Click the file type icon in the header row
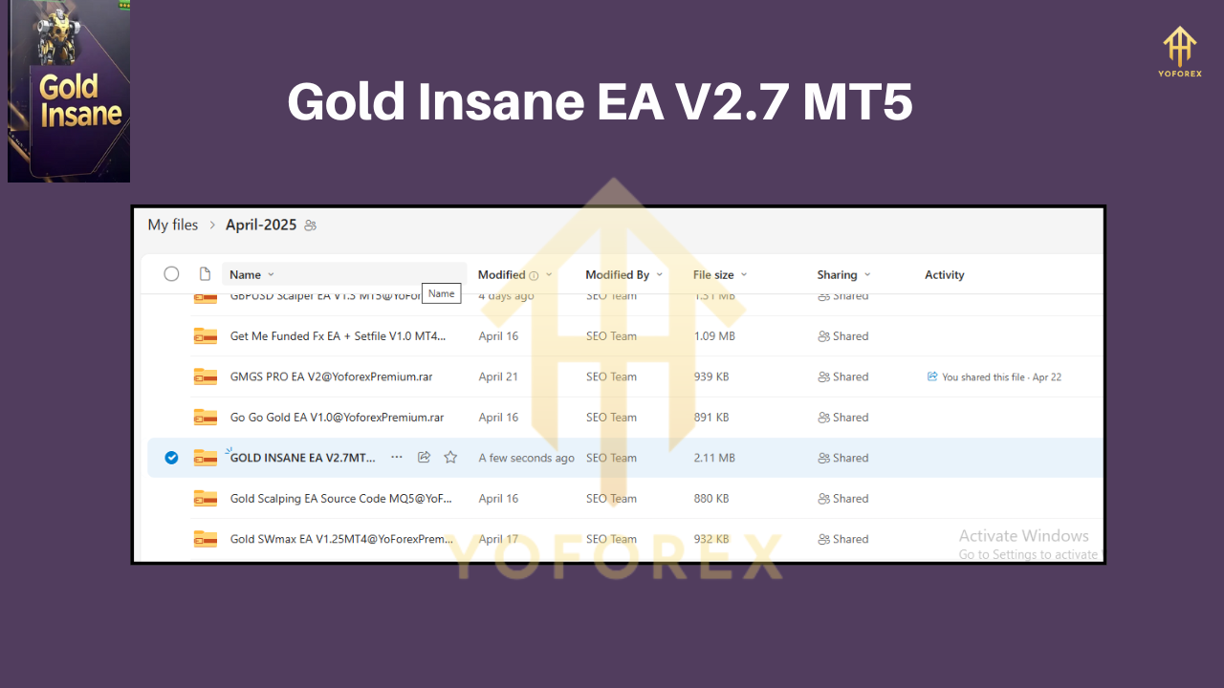This screenshot has height=688, width=1224. [204, 273]
